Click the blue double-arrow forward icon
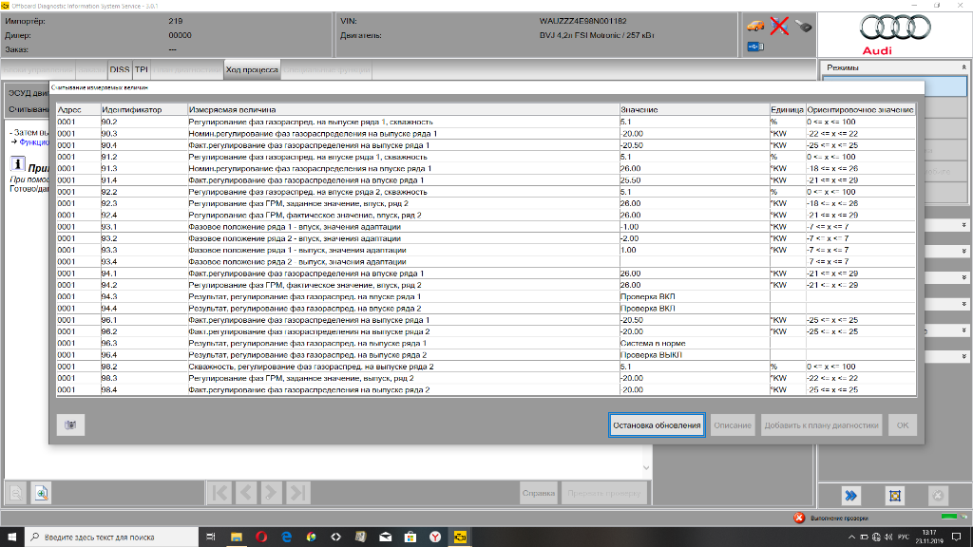This screenshot has width=973, height=547. 852,495
